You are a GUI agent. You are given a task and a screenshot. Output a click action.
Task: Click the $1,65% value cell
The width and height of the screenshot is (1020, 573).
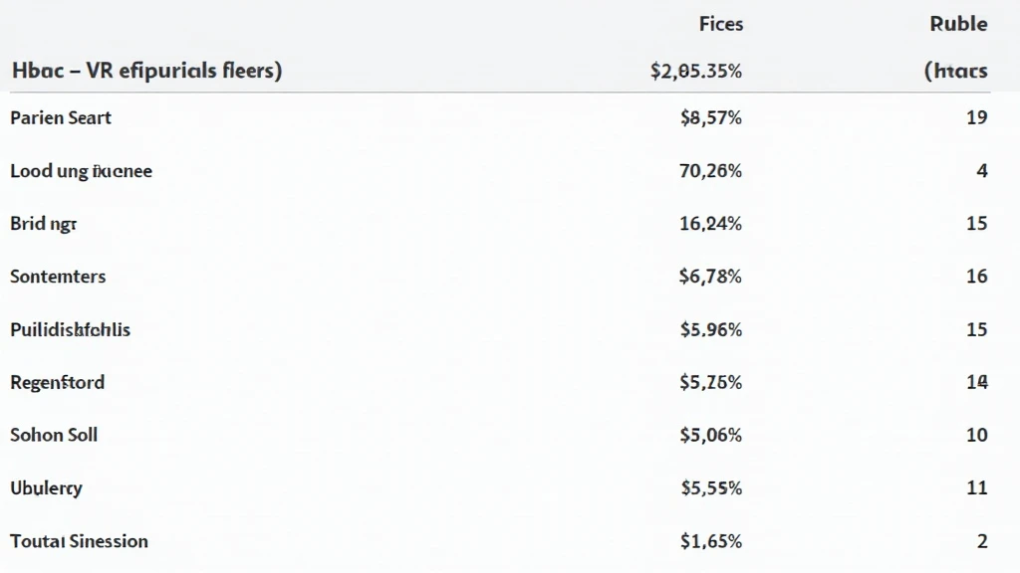711,541
